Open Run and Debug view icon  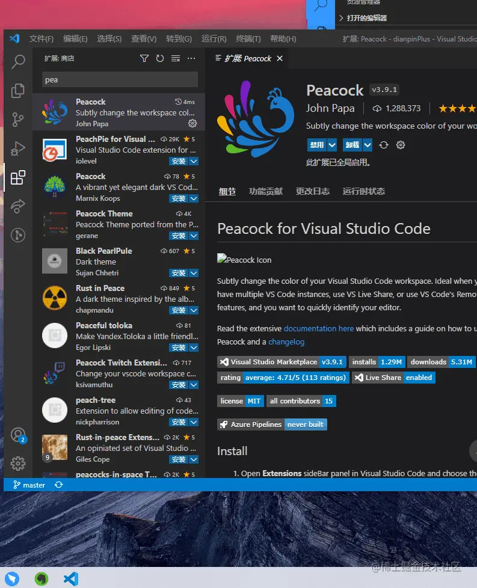(x=17, y=149)
